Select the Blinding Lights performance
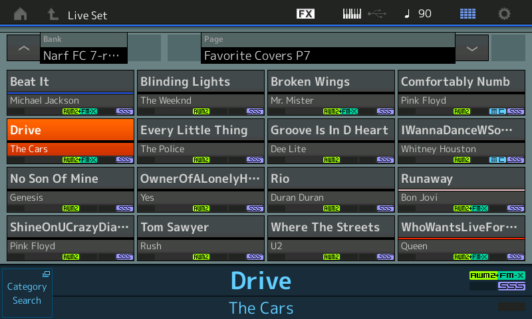Screen dimensions: 532x319 [x=201, y=93]
